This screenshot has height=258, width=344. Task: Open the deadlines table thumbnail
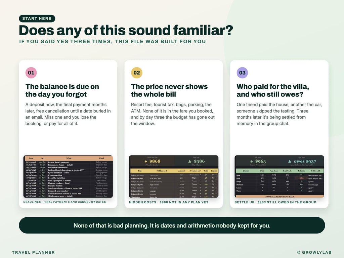[68, 176]
